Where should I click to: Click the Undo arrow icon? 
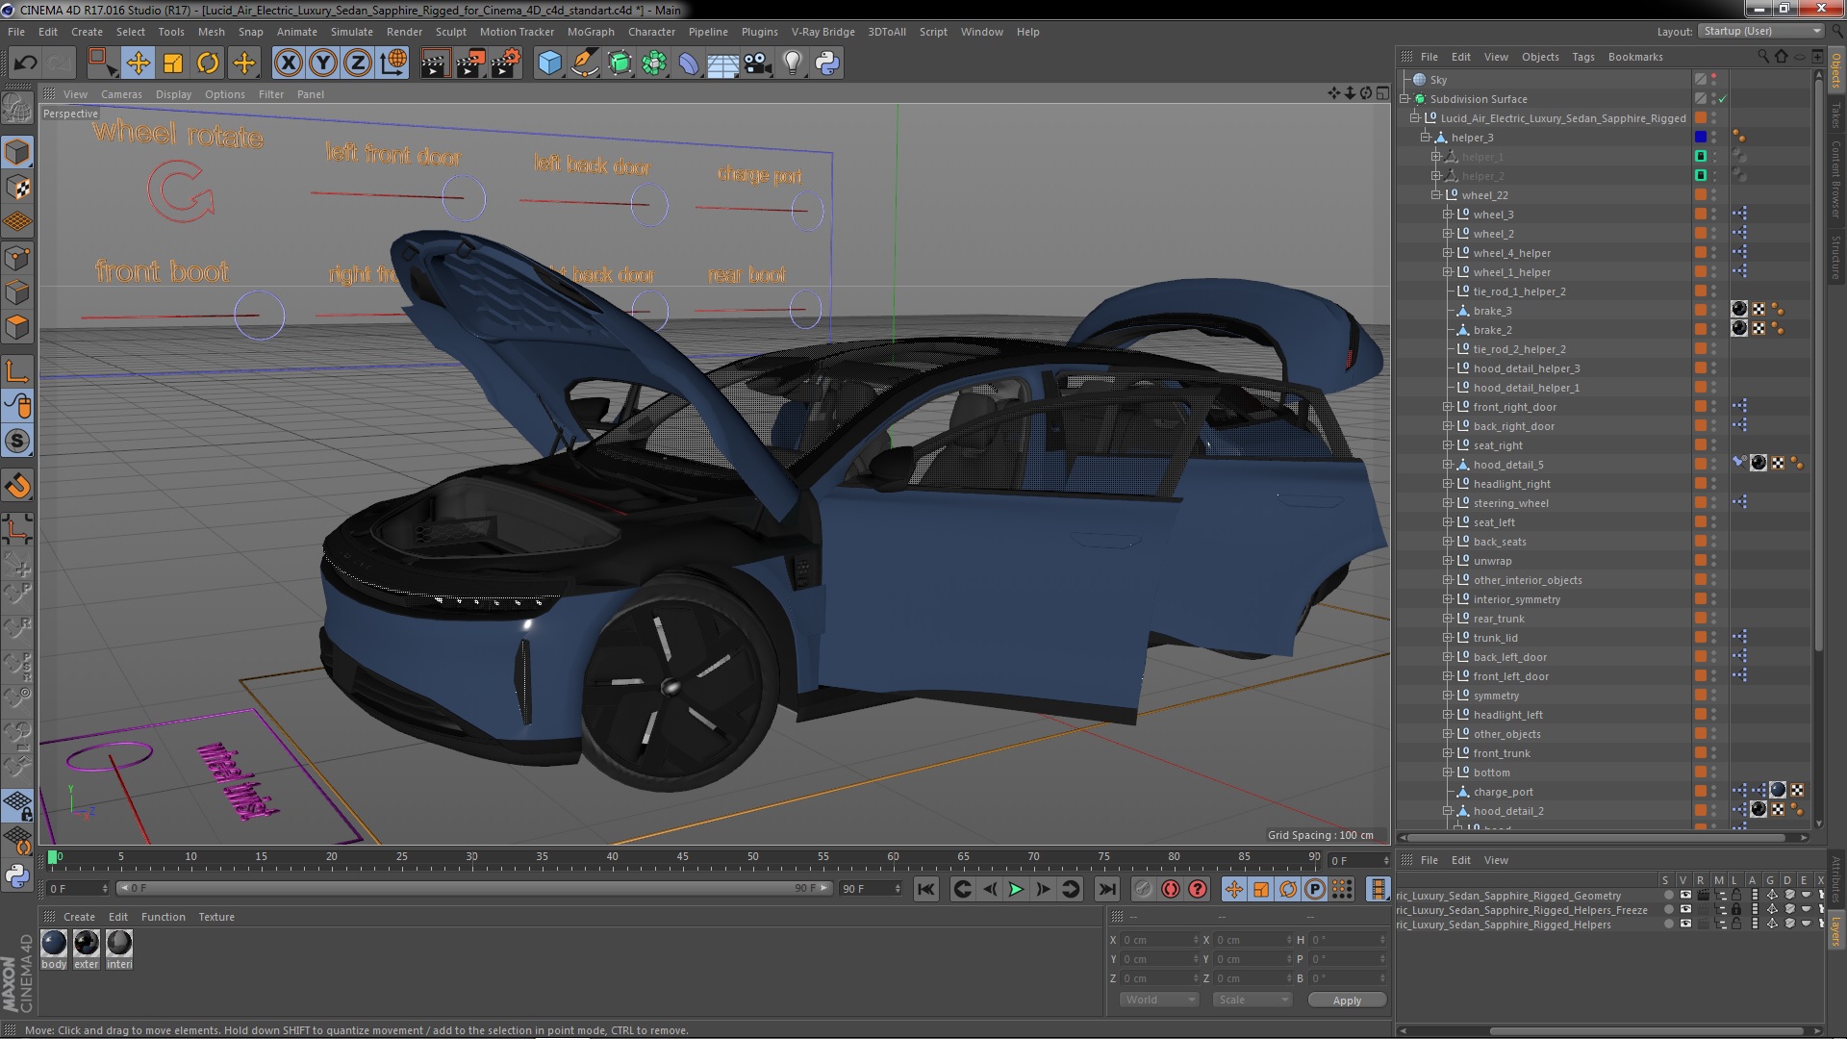tap(25, 63)
